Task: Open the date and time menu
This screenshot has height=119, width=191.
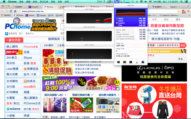Action: (170, 1)
